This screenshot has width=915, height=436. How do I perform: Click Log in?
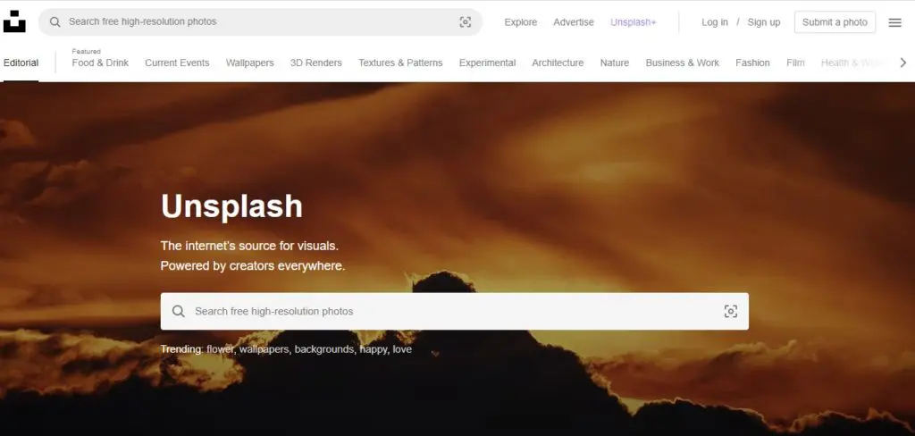click(x=714, y=22)
